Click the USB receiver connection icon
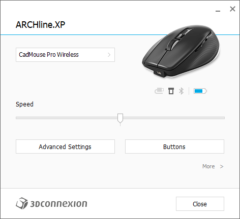The width and height of the screenshot is (240, 219). pos(171,91)
